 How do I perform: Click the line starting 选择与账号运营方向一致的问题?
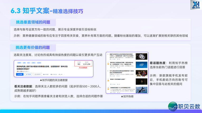click(55, 30)
